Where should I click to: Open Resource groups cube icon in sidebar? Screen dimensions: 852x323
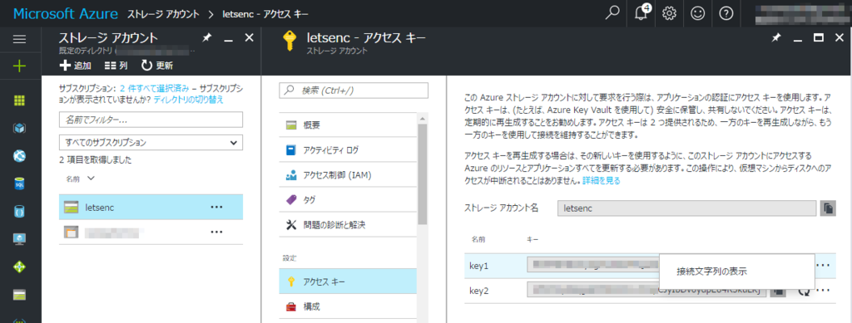tap(20, 129)
